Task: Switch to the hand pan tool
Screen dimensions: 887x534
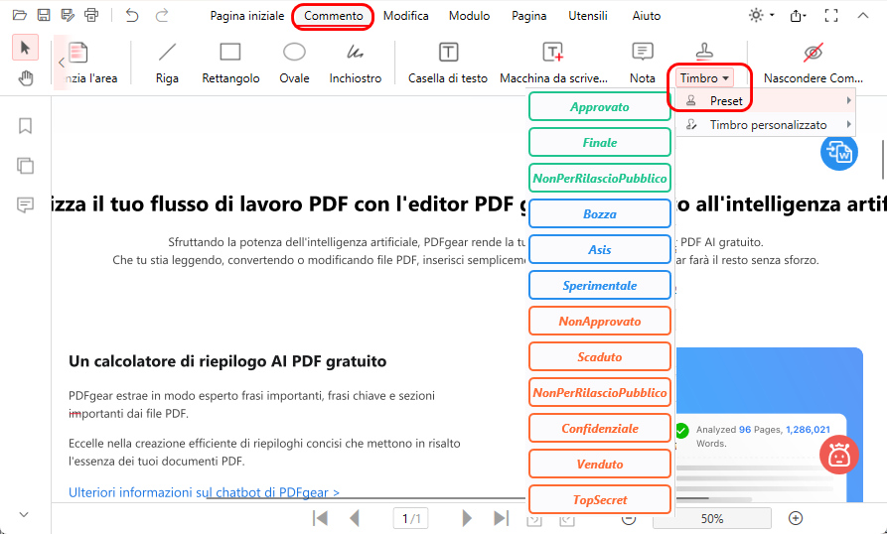Action: coord(25,78)
